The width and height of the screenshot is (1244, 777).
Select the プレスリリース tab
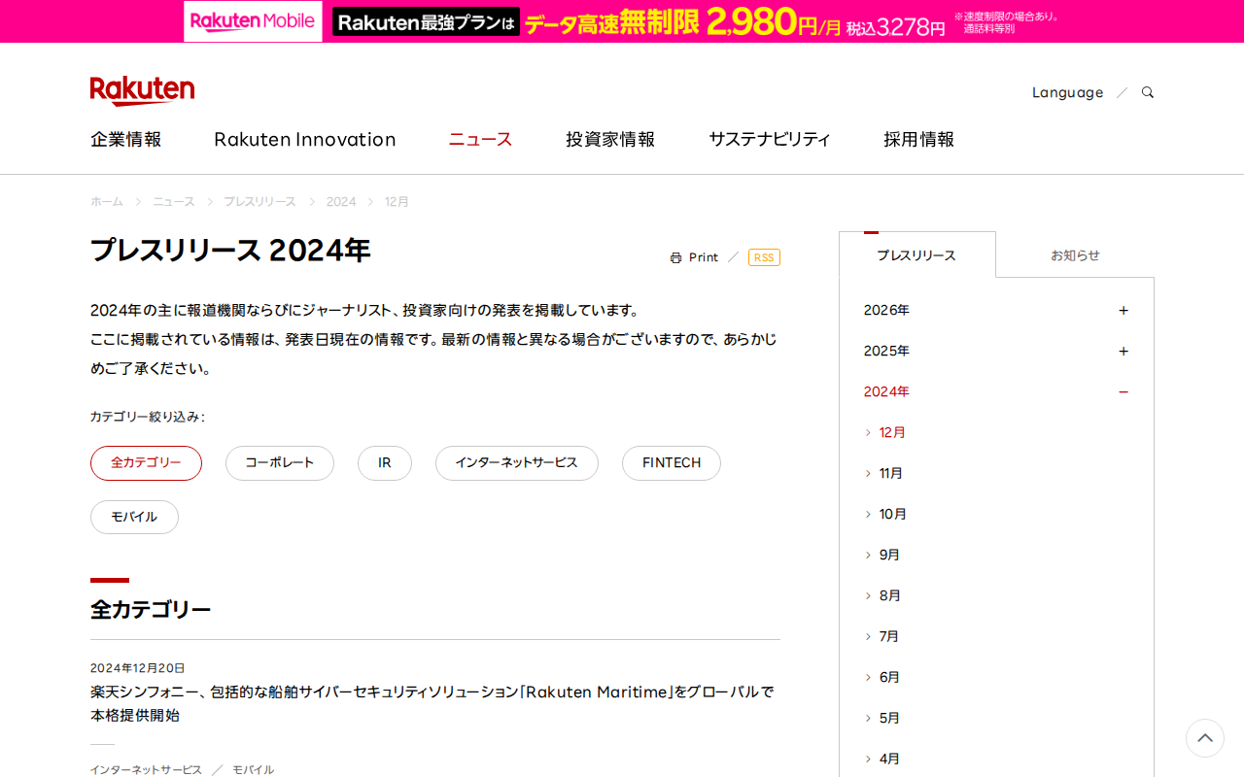[916, 254]
